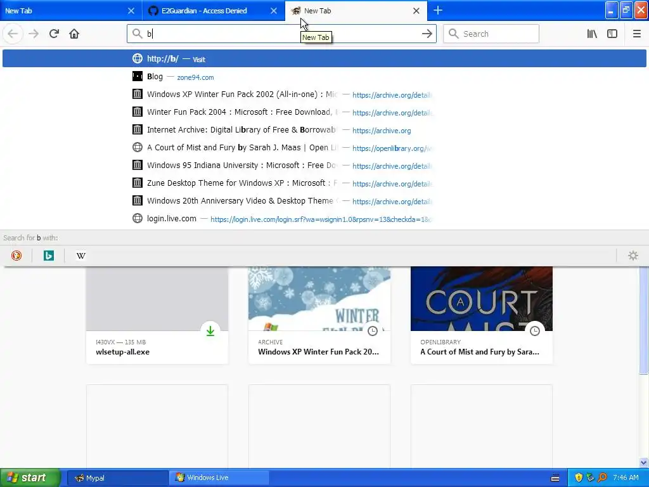This screenshot has height=487, width=649.
Task: Reload the current page
Action: [54, 34]
